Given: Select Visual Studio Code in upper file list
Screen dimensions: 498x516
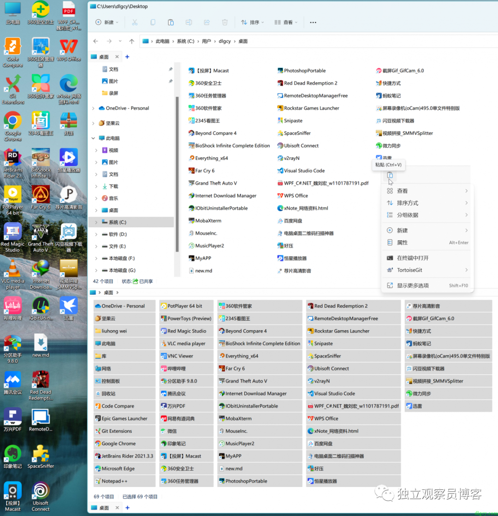Looking at the screenshot, I should click(301, 171).
